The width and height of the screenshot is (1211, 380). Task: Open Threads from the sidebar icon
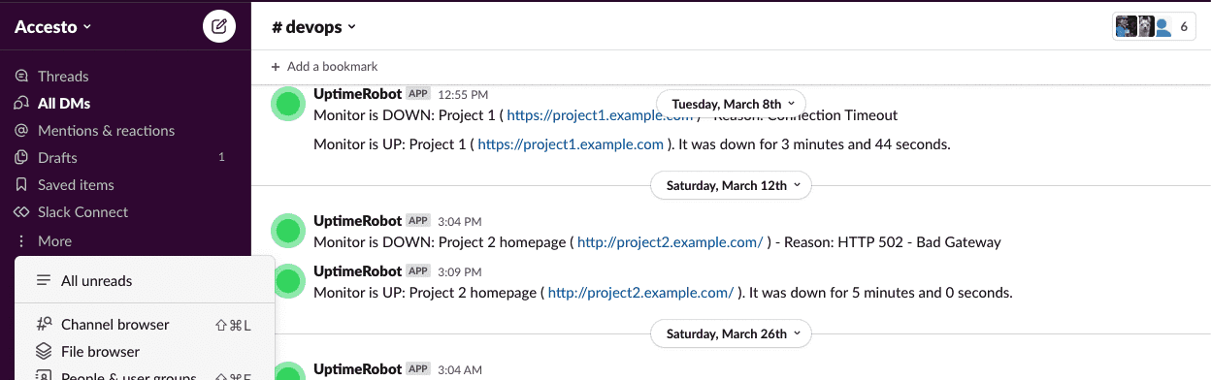(x=20, y=77)
